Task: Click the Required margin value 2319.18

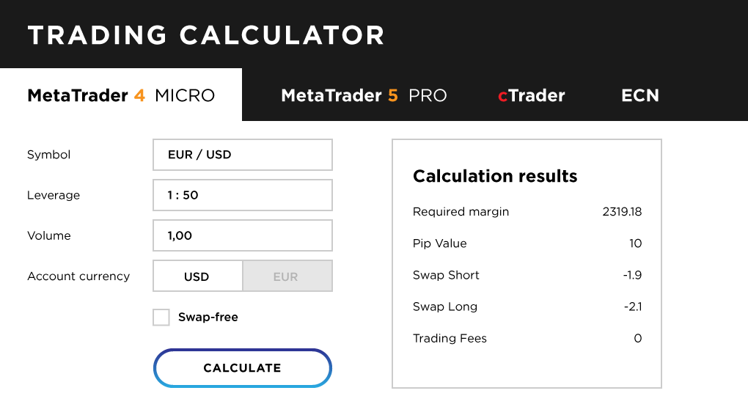Action: coord(622,212)
